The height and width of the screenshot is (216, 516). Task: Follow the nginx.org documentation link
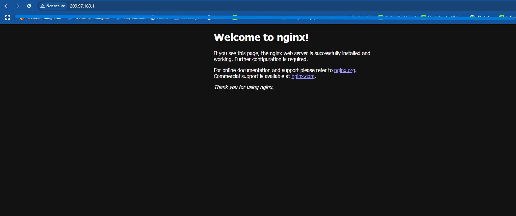(x=344, y=70)
